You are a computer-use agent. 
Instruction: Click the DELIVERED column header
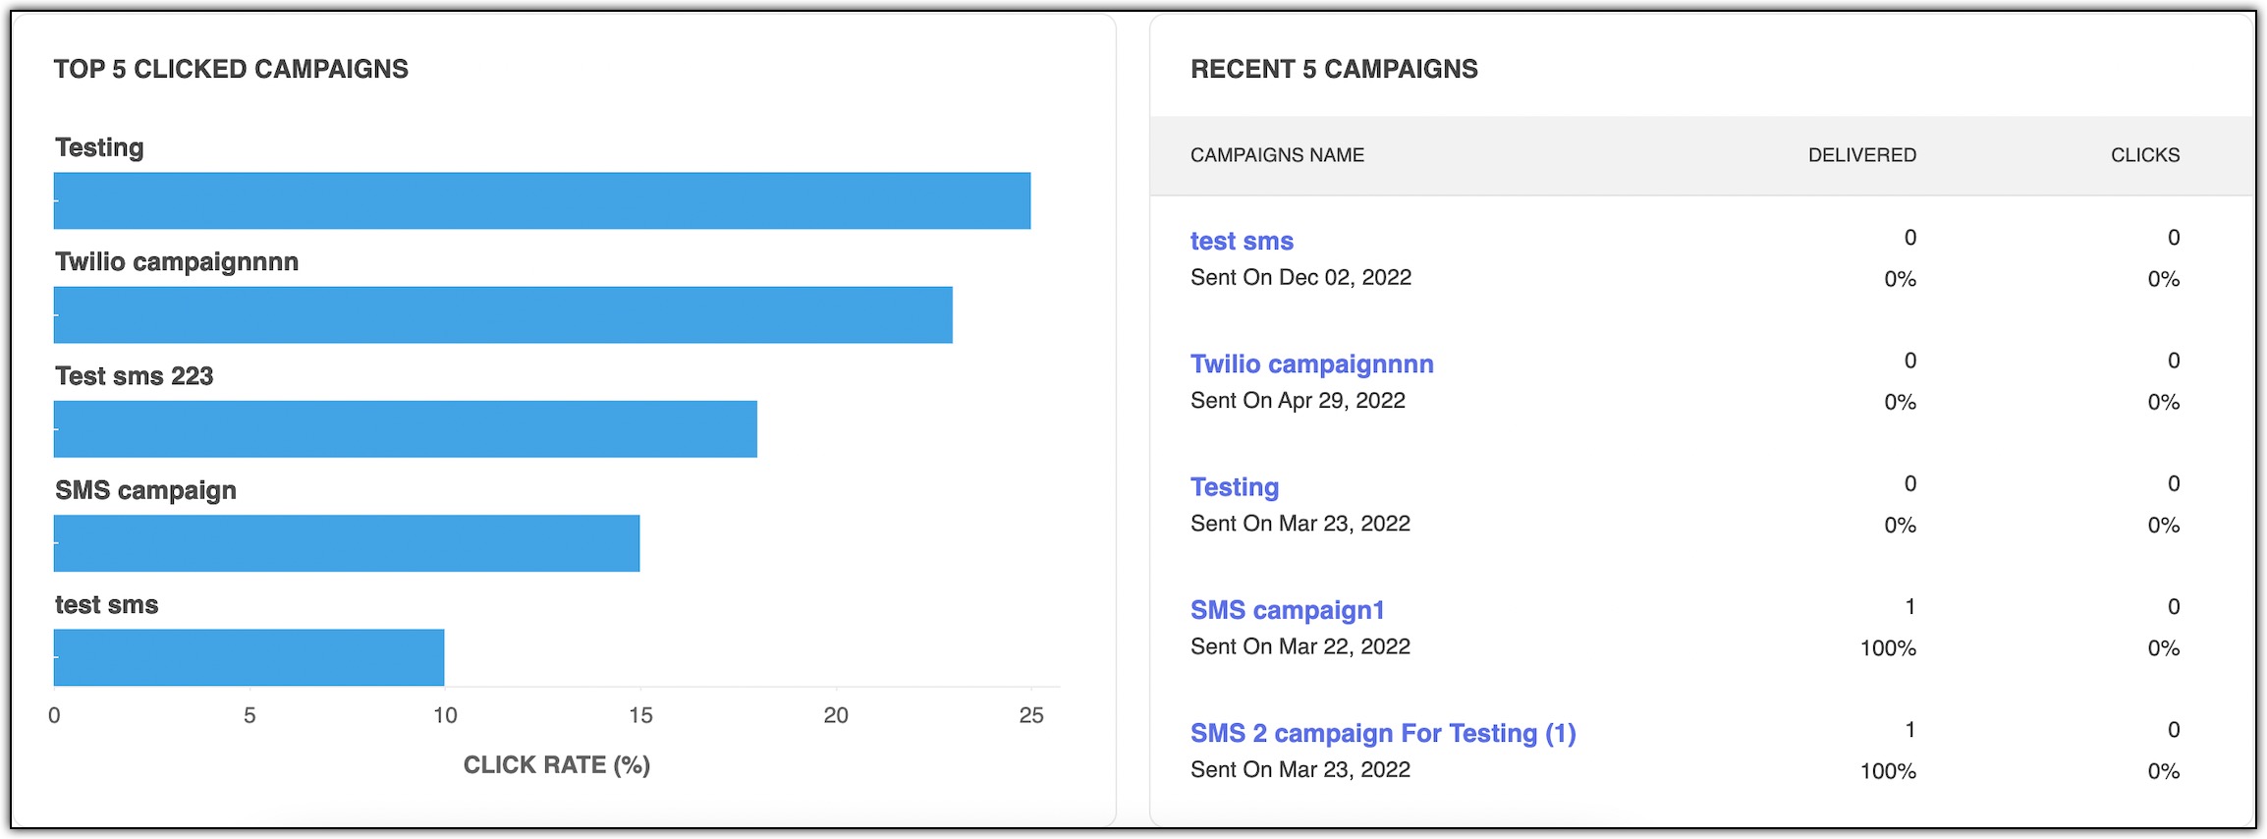pos(1861,155)
